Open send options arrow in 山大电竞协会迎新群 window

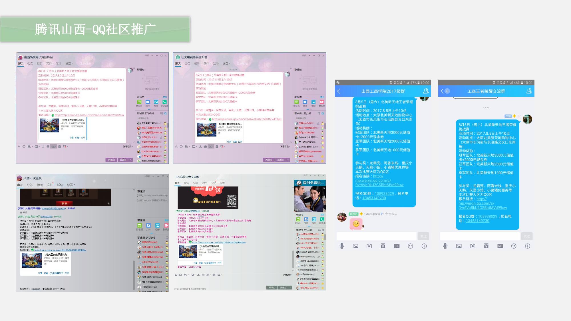tap(288, 160)
